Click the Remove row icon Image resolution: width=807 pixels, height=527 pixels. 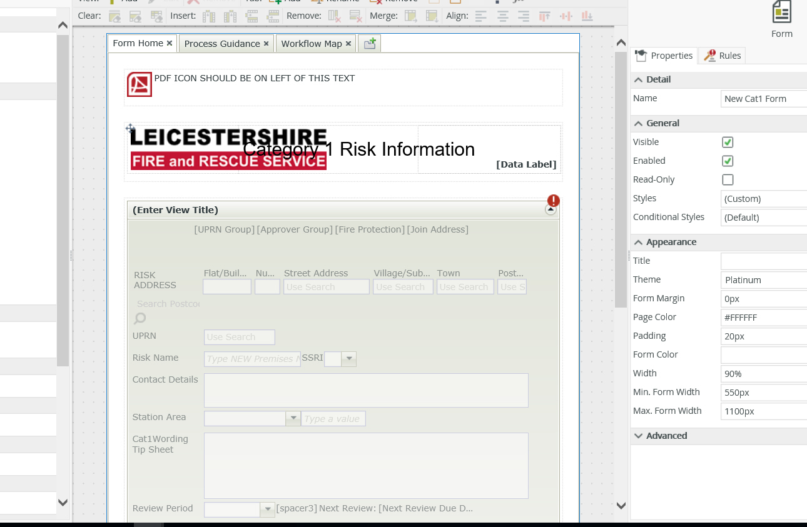(355, 16)
